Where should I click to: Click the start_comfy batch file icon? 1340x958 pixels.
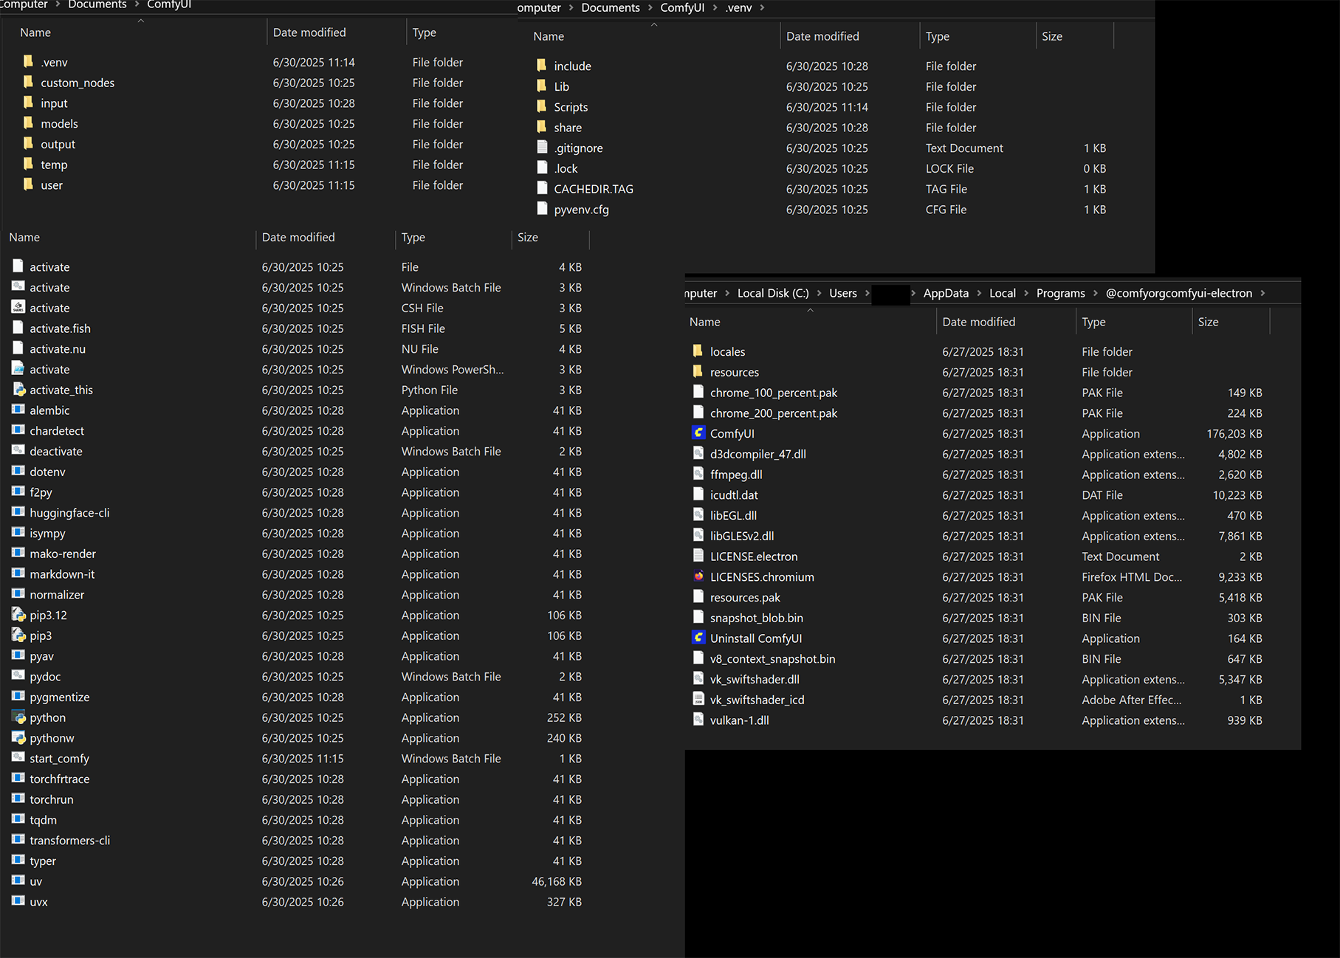pos(18,758)
